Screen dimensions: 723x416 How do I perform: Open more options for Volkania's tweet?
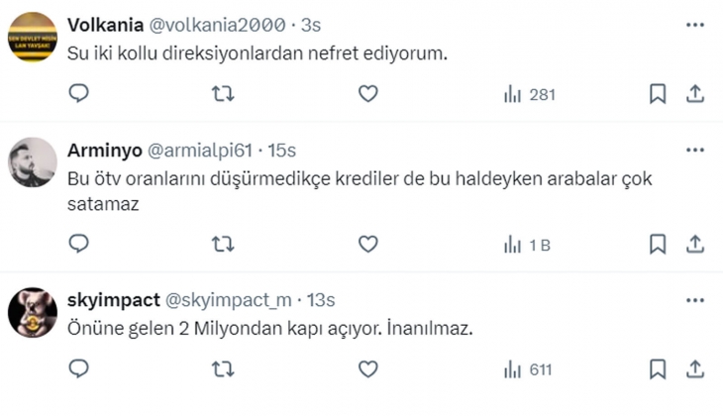(694, 22)
